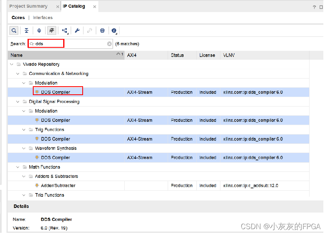The image size is (327, 234).
Task: Sort by the VLNV column header
Action: 265,55
